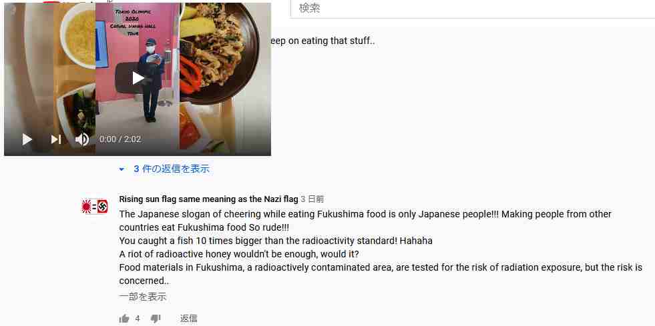Click the large center play button overlay
Image resolution: width=655 pixels, height=326 pixels.
[138, 78]
